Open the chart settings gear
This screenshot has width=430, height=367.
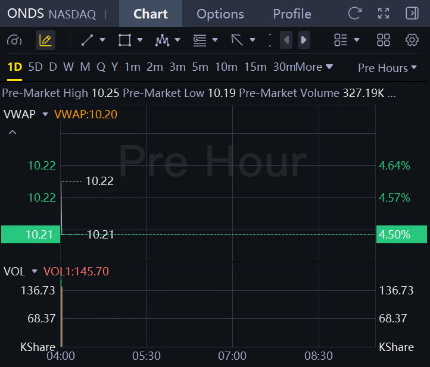(x=412, y=40)
